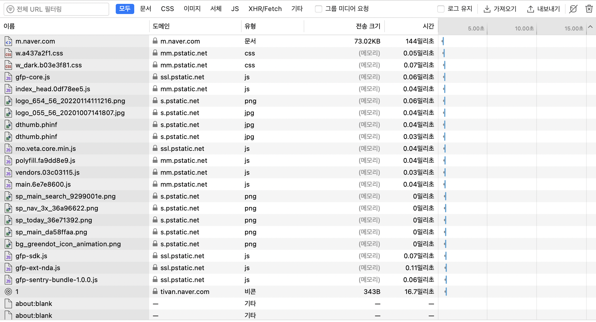596x322 pixels.
Task: Click the JS file icon for gfp-core.js
Action: pos(8,77)
